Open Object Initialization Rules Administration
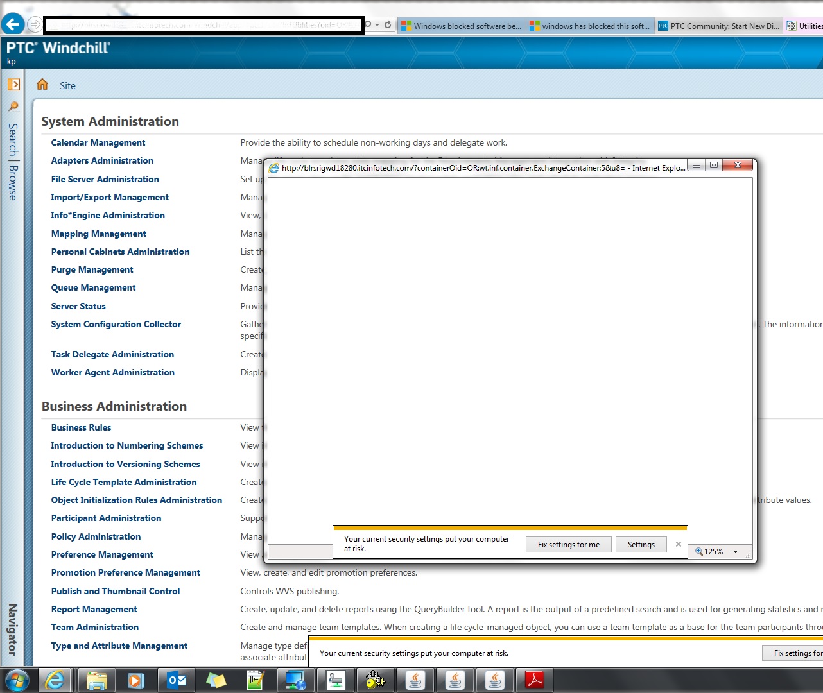823x693 pixels. (x=137, y=500)
